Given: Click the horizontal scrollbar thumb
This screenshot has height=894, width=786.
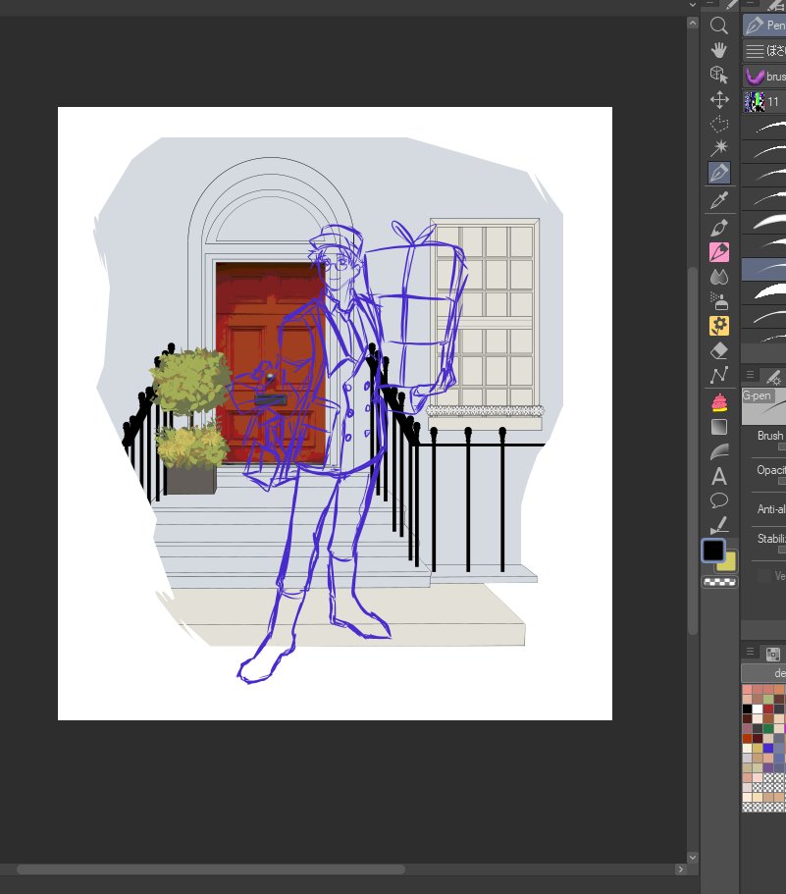Looking at the screenshot, I should pyautogui.click(x=211, y=869).
